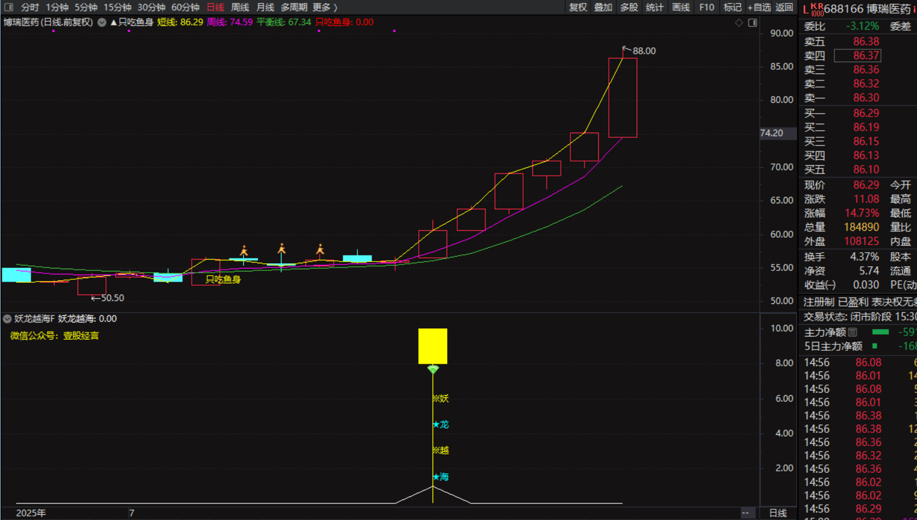Open dropdown next to 博瑞医药(日线.前复权)

tap(102, 22)
